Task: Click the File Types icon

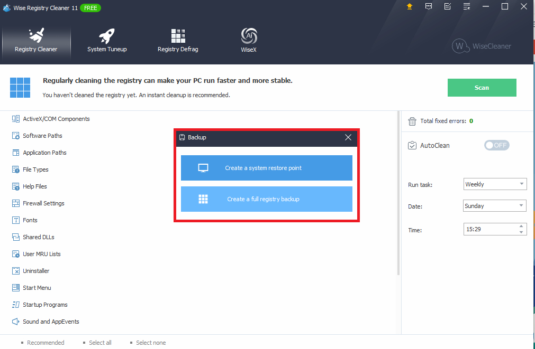Action: pos(16,169)
